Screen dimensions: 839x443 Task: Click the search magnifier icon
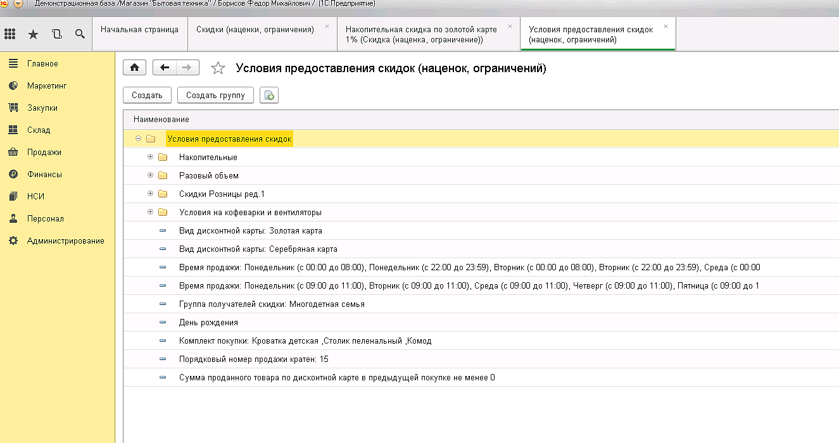click(x=80, y=34)
